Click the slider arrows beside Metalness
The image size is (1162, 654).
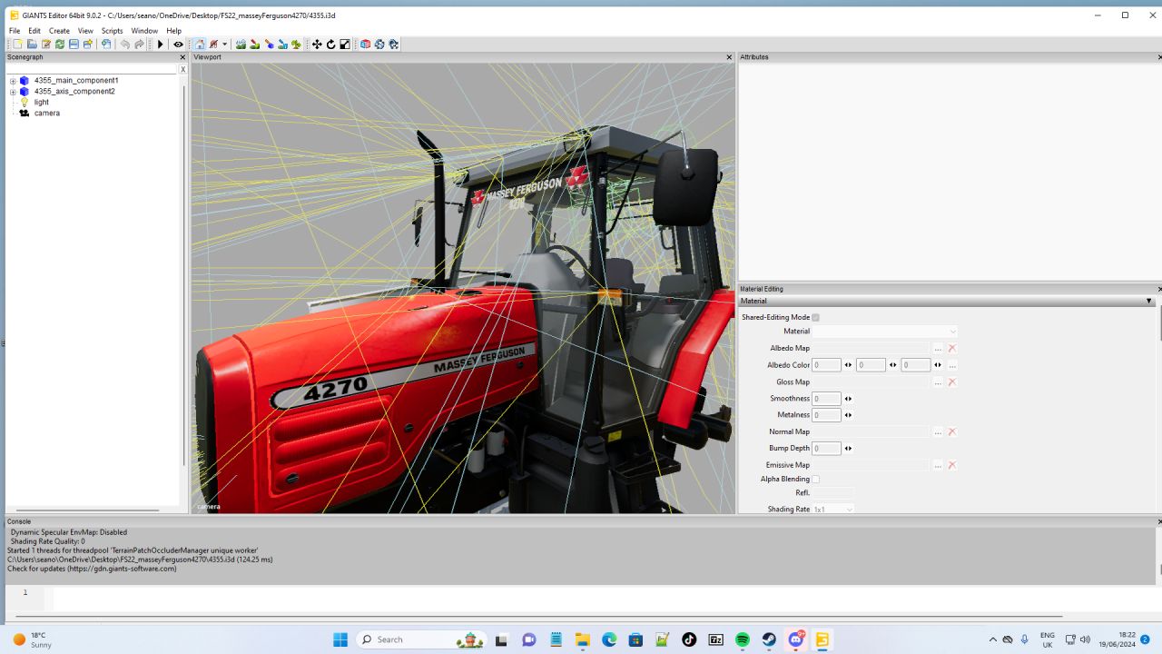click(848, 415)
